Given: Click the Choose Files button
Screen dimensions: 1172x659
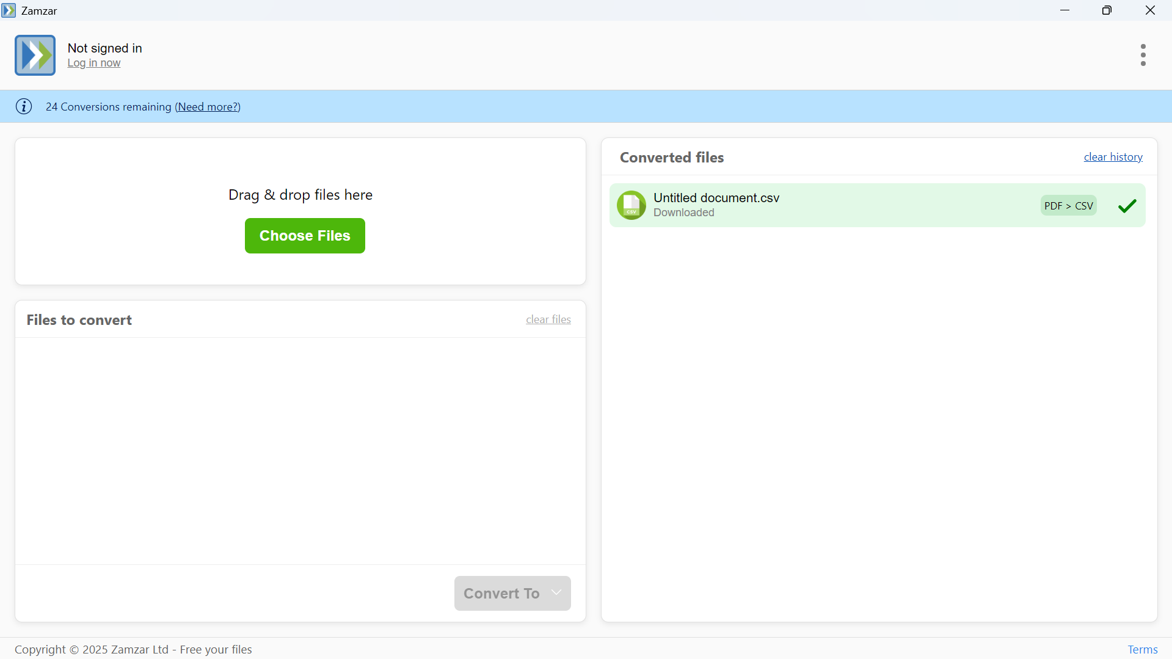Looking at the screenshot, I should click(x=305, y=236).
